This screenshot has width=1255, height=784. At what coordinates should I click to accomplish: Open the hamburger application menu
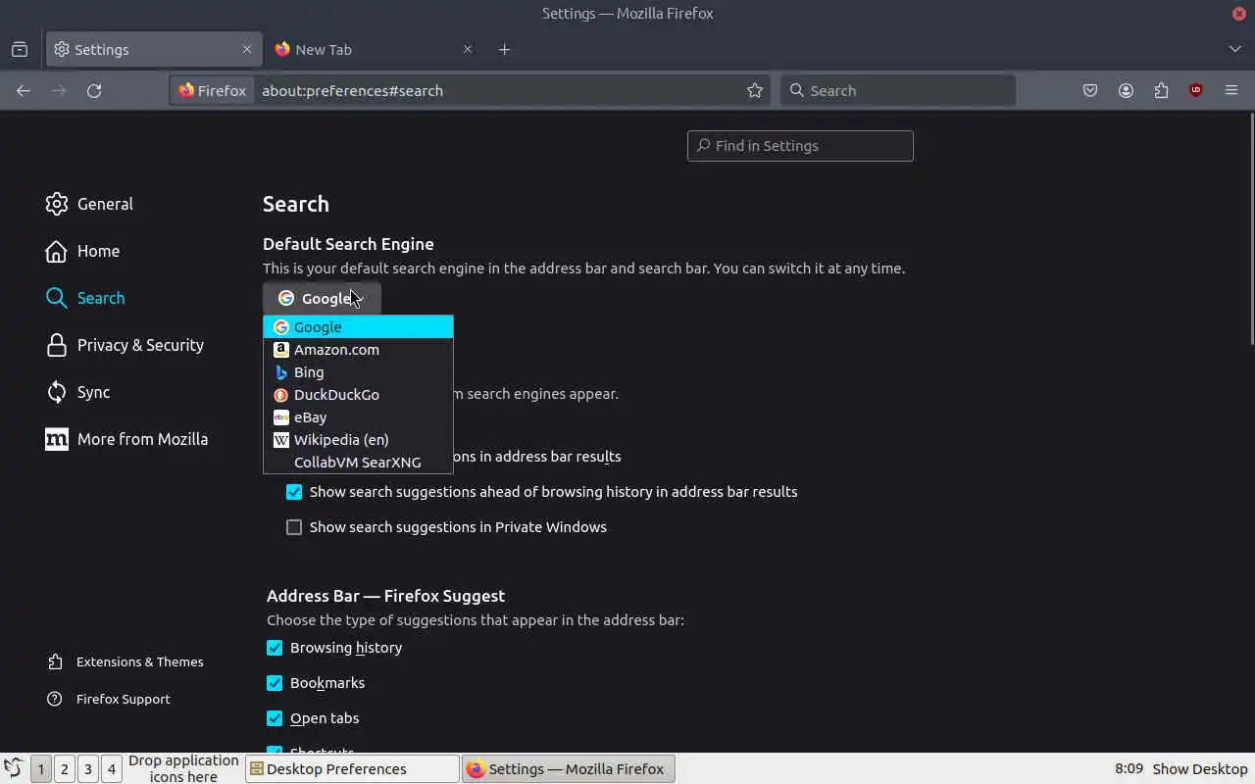(1231, 90)
